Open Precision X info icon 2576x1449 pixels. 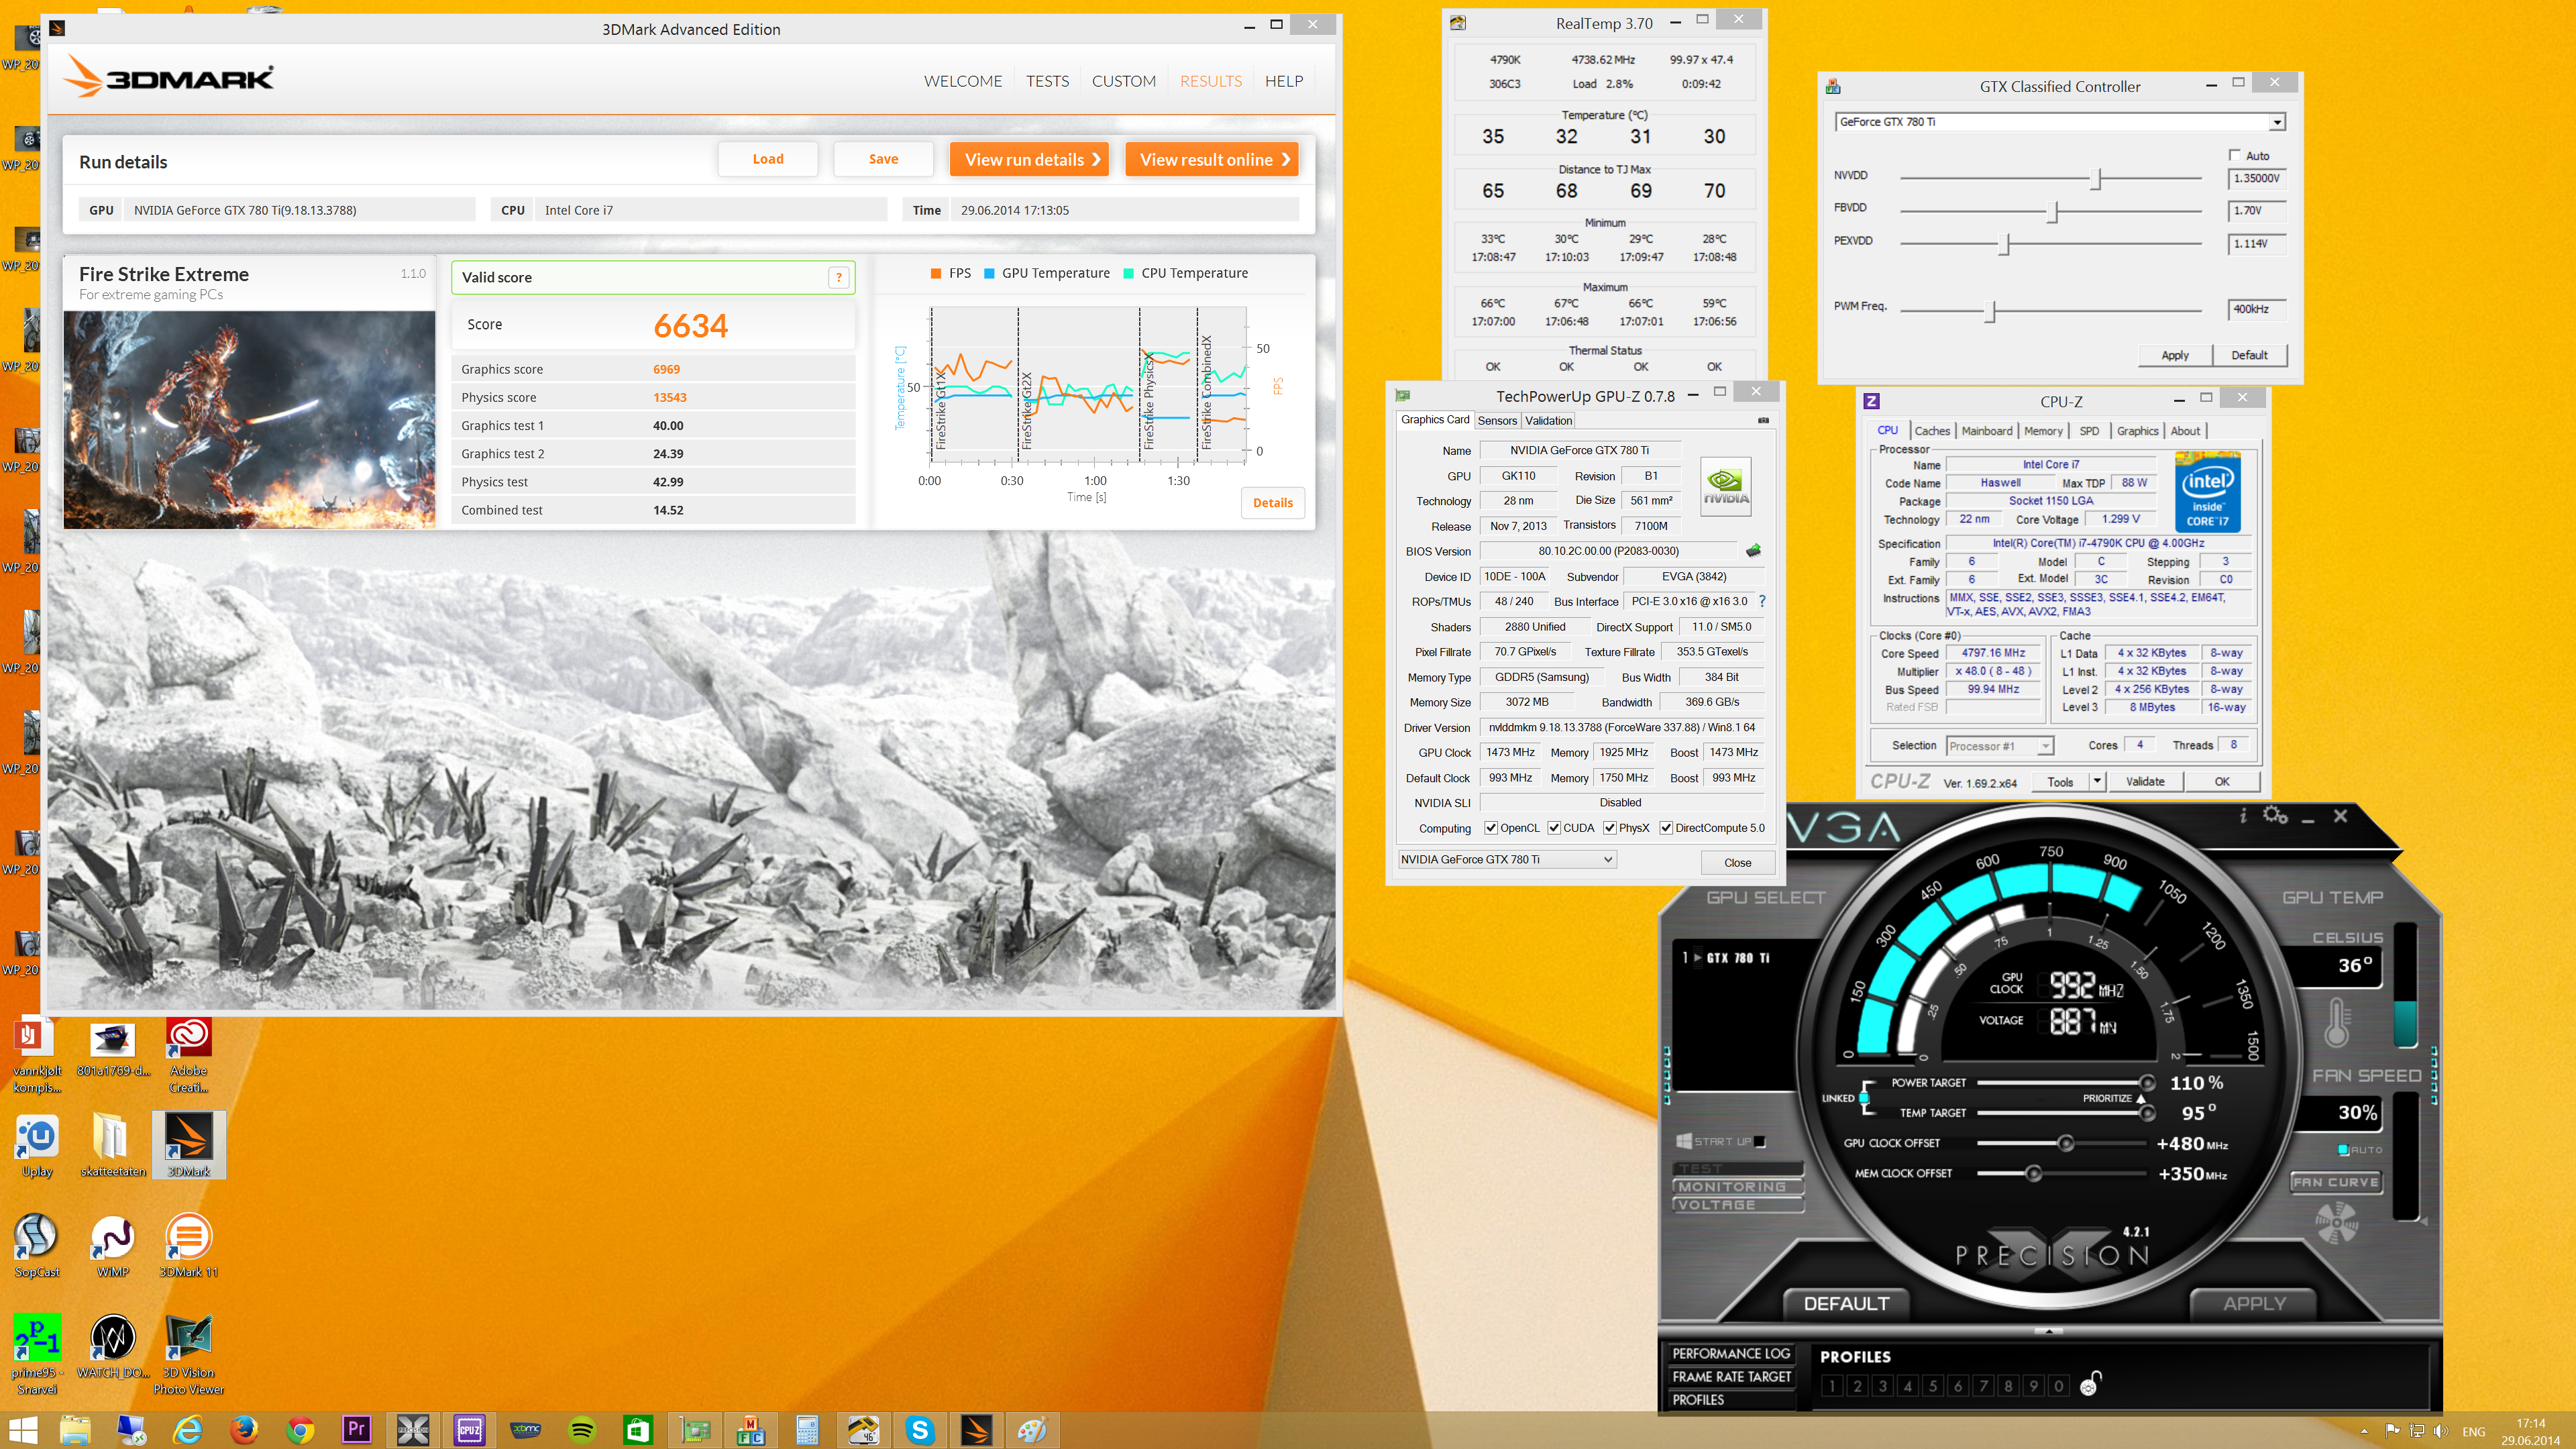(2243, 816)
